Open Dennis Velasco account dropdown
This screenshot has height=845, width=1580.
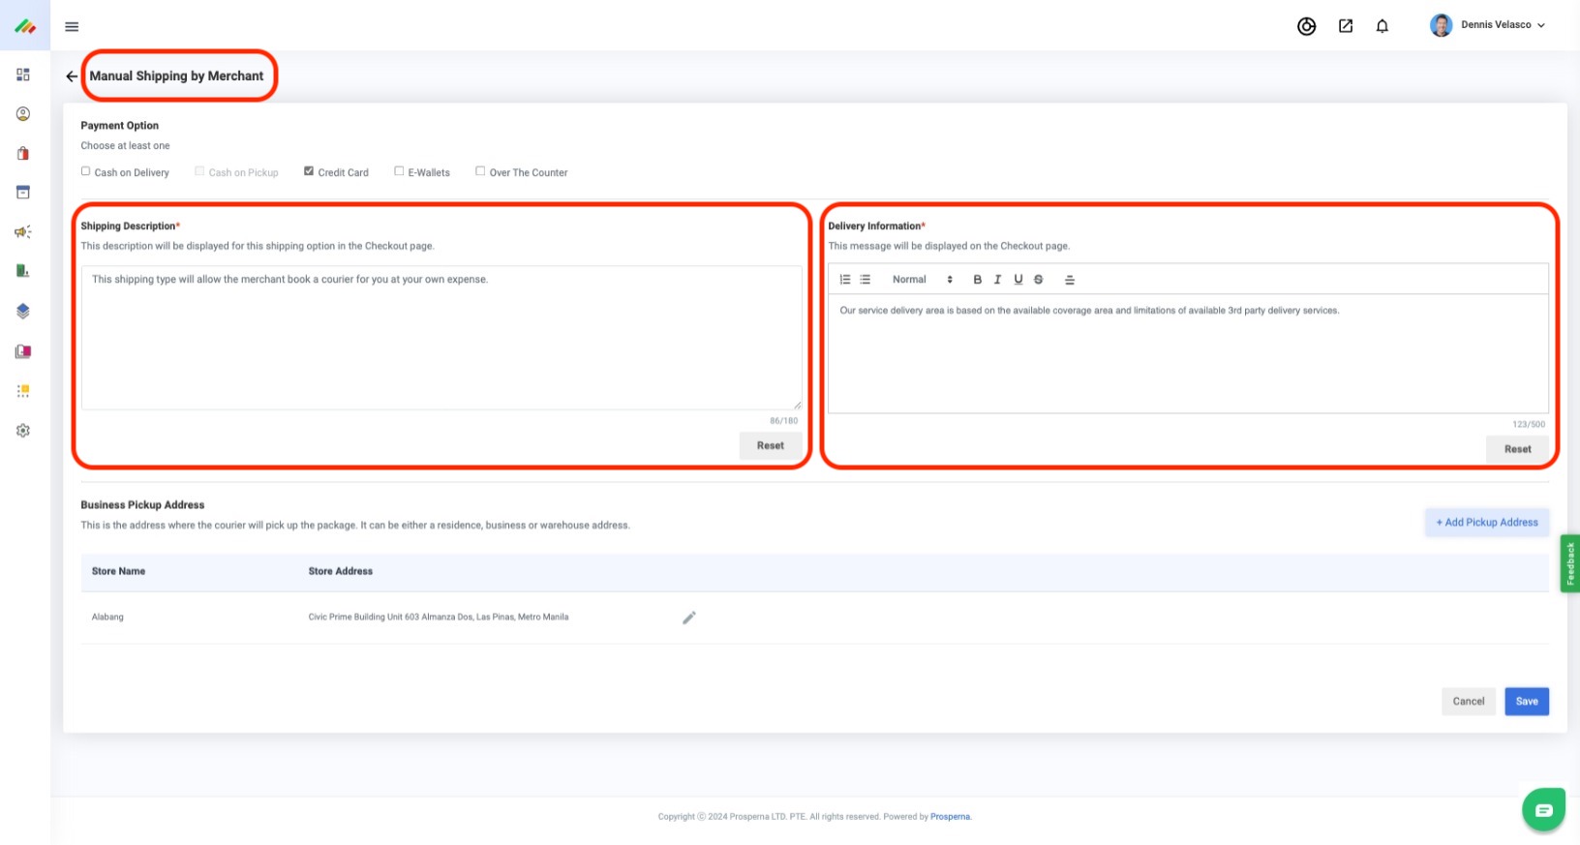(x=1488, y=25)
